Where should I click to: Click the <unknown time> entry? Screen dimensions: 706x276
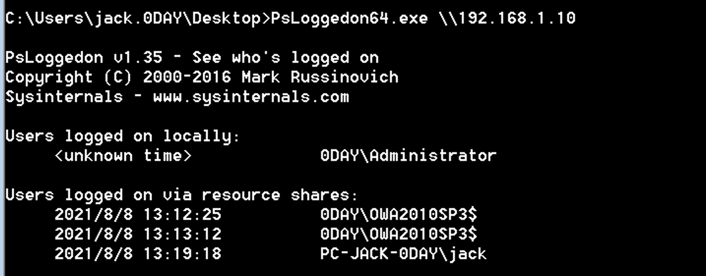(x=123, y=156)
